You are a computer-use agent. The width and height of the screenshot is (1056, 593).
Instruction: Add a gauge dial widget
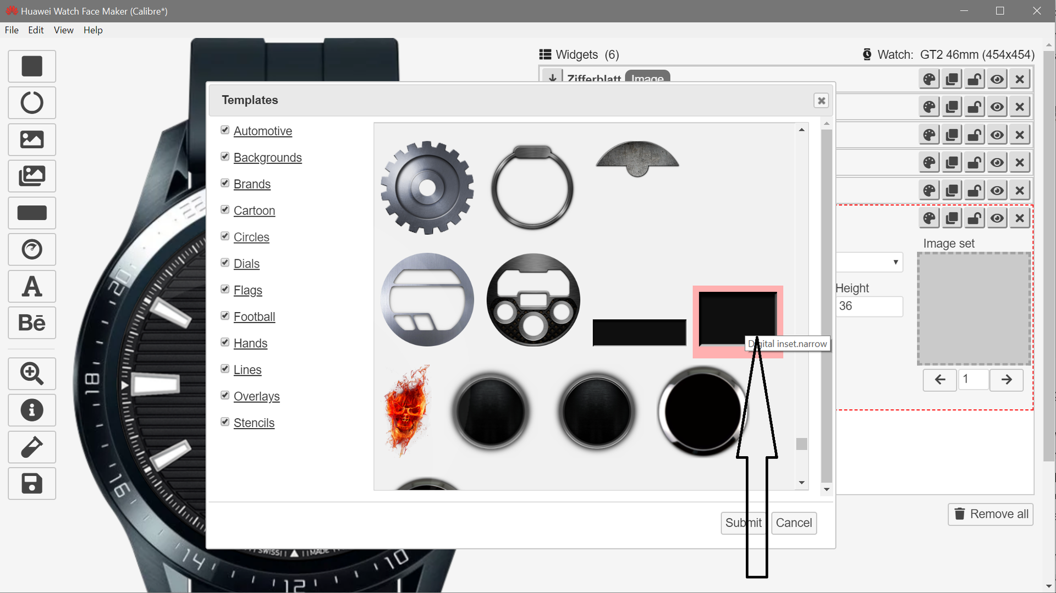click(32, 250)
